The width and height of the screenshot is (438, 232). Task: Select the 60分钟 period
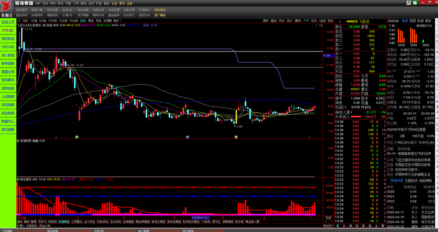click(74, 21)
